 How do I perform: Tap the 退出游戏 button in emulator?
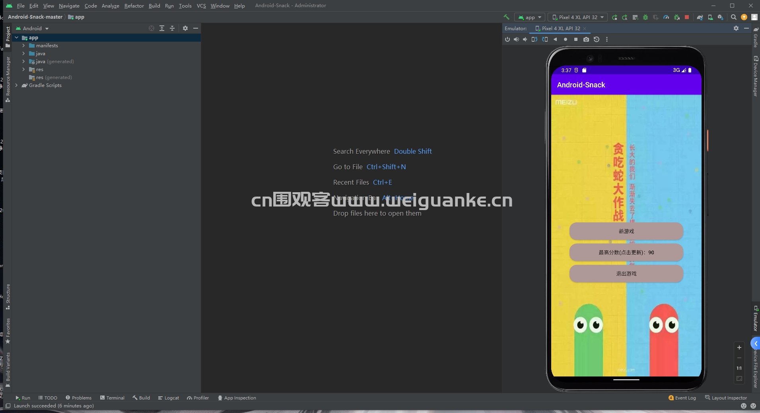pyautogui.click(x=626, y=274)
